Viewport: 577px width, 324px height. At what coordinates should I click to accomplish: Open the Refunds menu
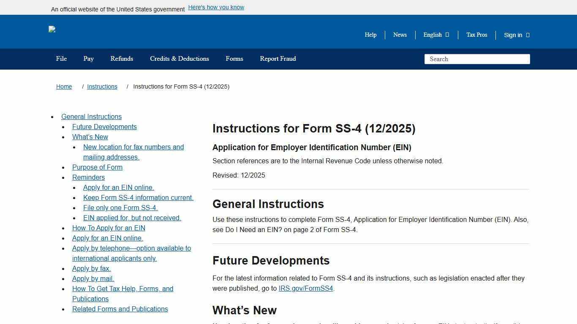pos(122,59)
